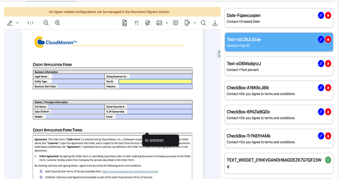Screen dimensions: 339x179
Task: Open the cloudmaveninc.com terms-of-service link
Action: pos(130,171)
